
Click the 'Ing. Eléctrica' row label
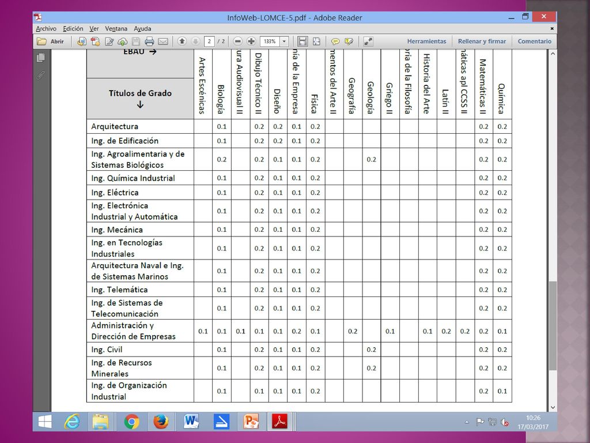115,193
